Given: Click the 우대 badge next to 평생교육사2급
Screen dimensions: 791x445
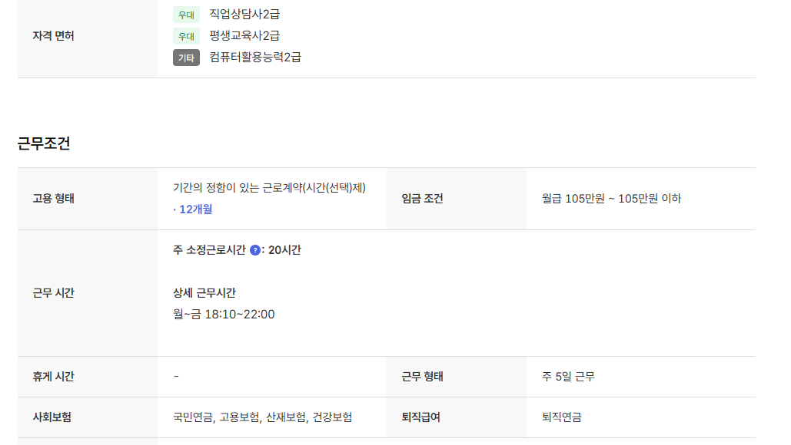Looking at the screenshot, I should pyautogui.click(x=184, y=35).
